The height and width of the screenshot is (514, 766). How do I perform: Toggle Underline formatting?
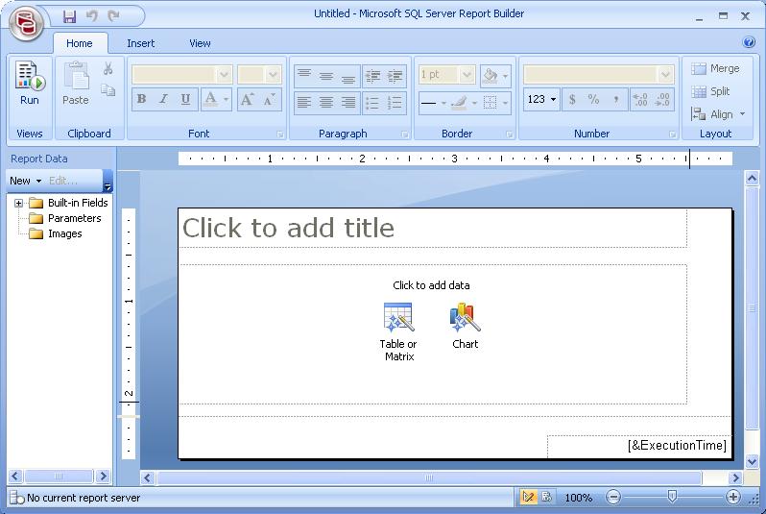click(185, 99)
